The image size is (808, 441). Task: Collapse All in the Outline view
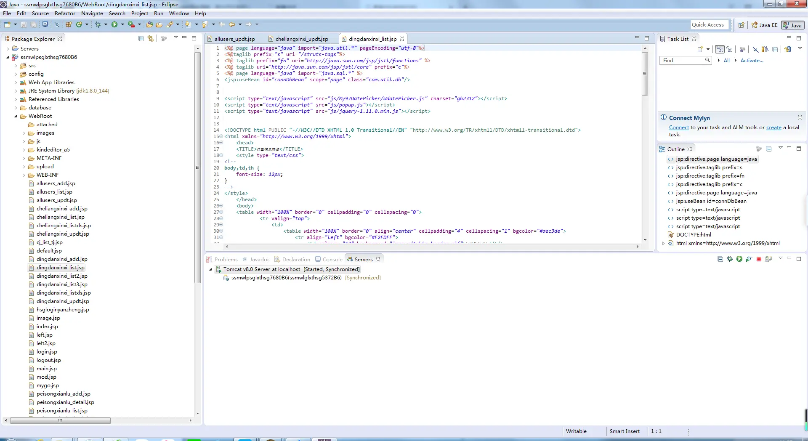[768, 149]
